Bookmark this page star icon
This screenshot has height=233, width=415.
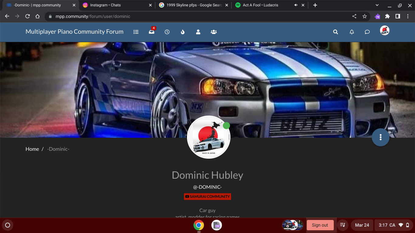(x=365, y=16)
